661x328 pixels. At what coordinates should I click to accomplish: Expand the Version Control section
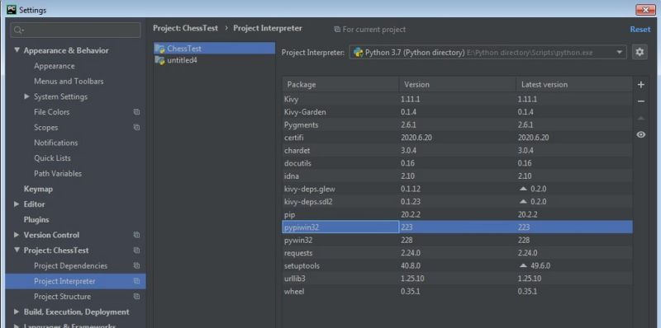(x=17, y=235)
